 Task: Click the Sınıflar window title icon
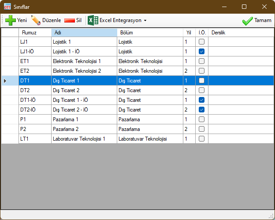tap(7, 7)
